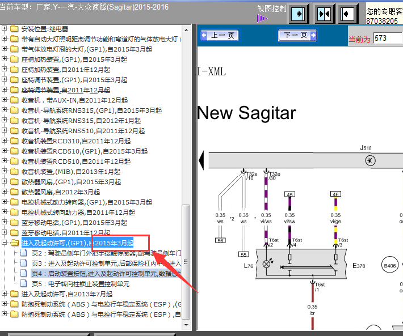This screenshot has height=336, width=403.
Task: Go to next page with 下一页
Action: (x=297, y=35)
